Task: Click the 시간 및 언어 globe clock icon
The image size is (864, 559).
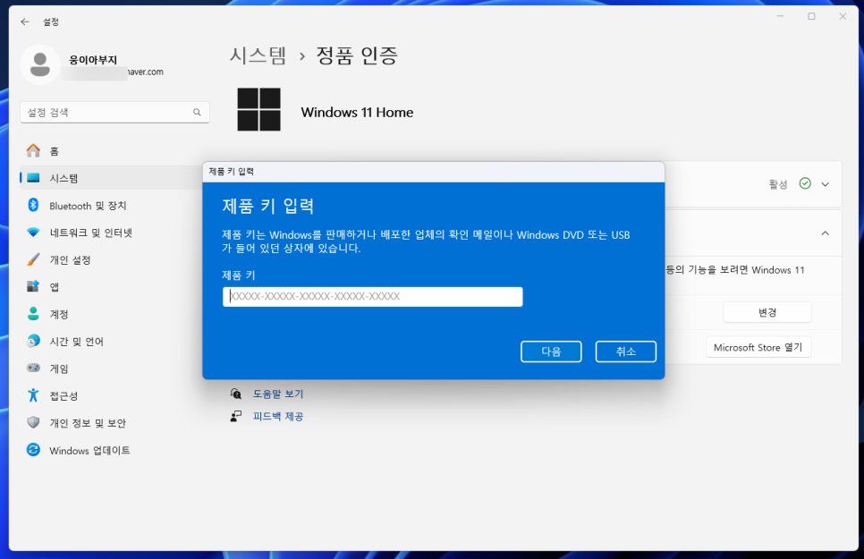Action: [34, 342]
